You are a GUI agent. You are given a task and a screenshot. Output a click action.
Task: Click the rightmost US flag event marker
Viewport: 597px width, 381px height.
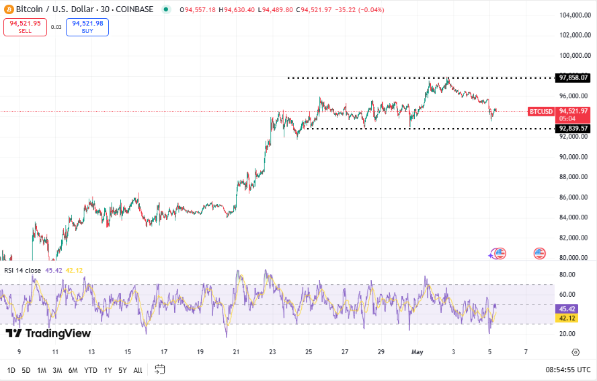[x=539, y=253]
